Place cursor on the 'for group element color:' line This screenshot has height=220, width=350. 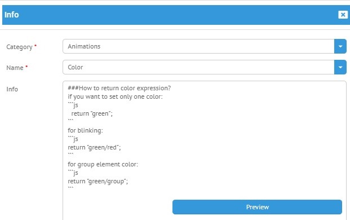tap(103, 164)
